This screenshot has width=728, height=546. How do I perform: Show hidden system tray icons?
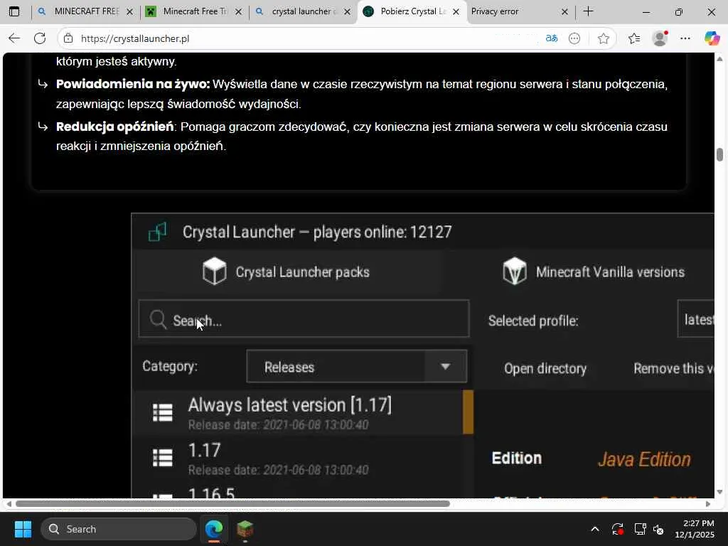pos(595,529)
